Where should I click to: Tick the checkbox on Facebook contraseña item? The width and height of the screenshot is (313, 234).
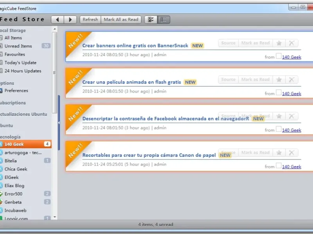tap(279, 129)
